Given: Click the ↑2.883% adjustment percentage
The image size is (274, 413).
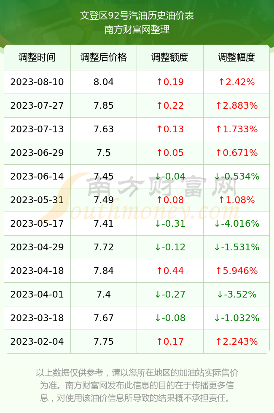Looking at the screenshot, I should click(x=236, y=106).
